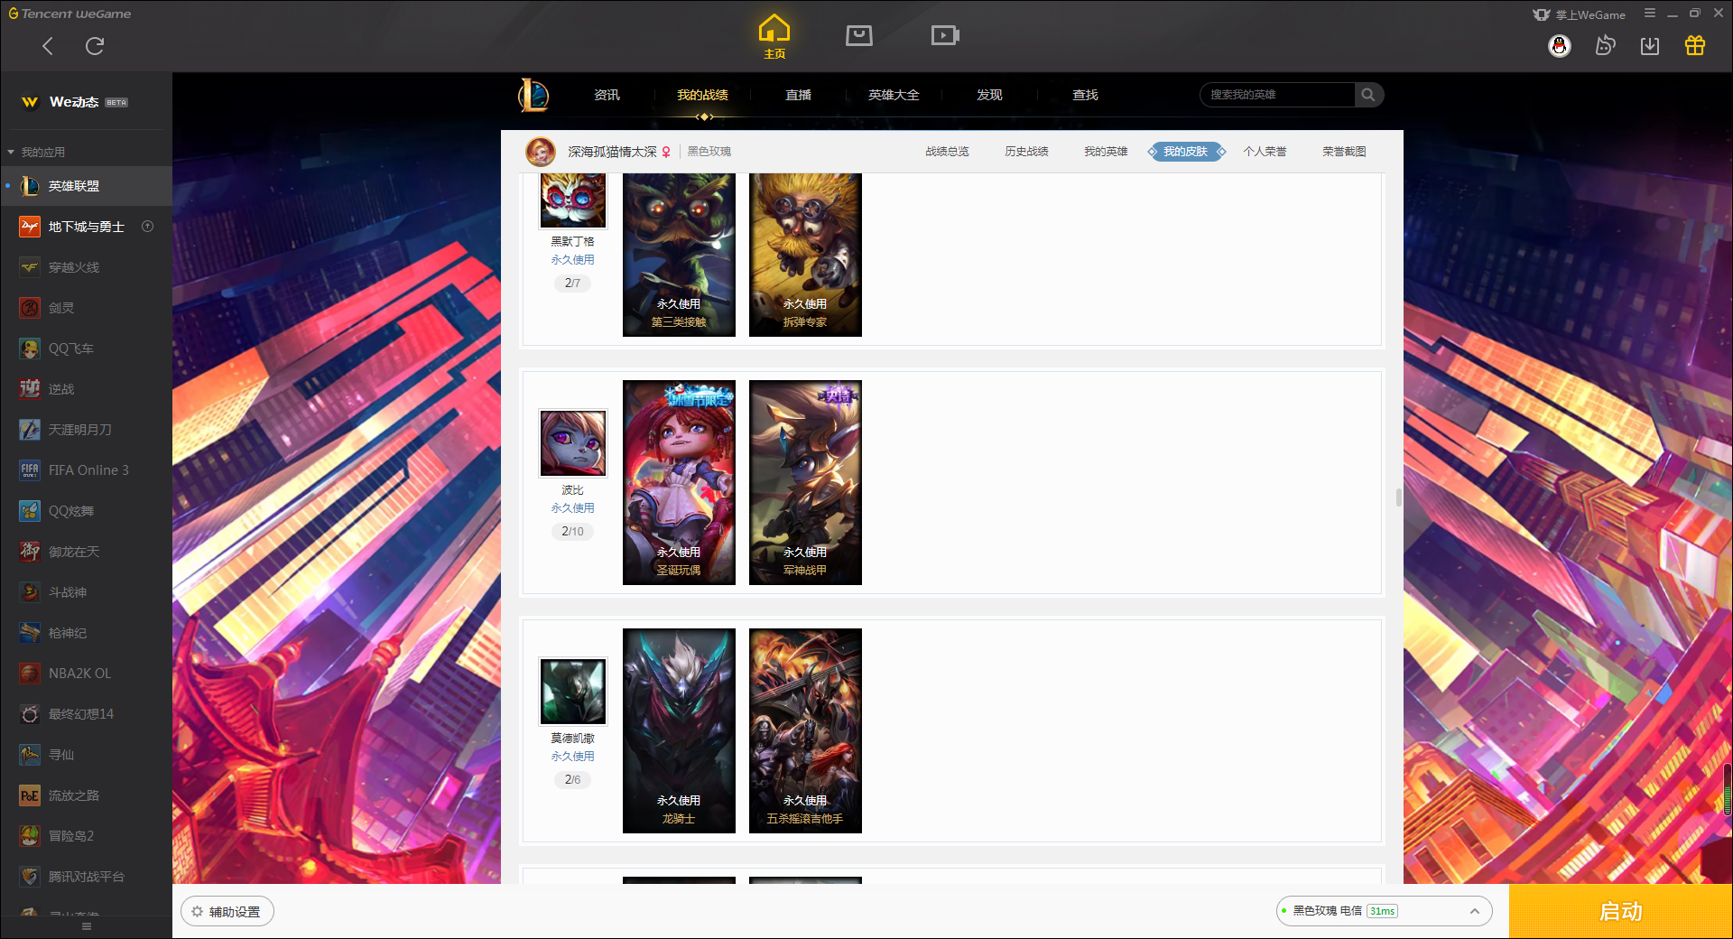Open the gamepad refresh icon beside penguin
1733x939 pixels.
[1605, 46]
